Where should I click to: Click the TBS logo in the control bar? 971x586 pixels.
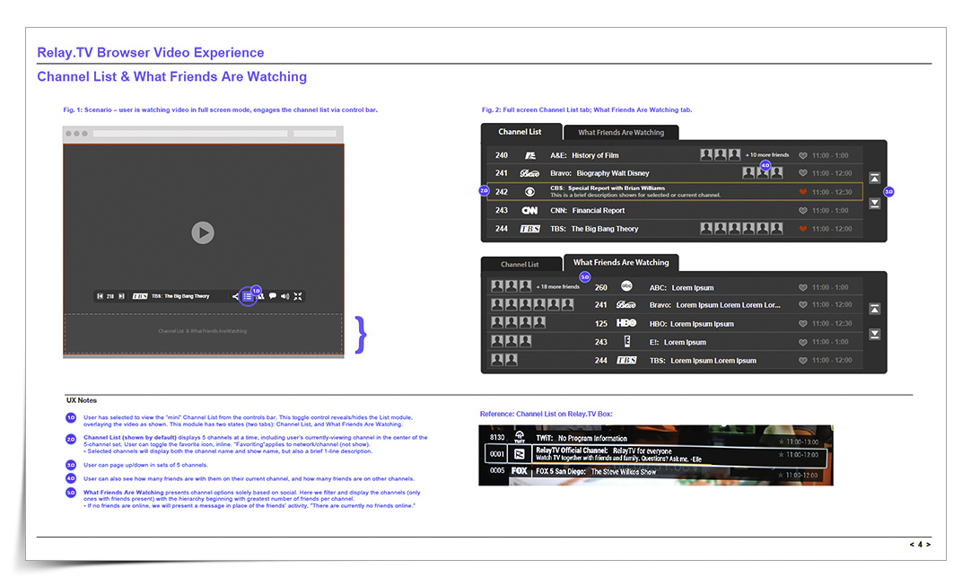[x=140, y=296]
